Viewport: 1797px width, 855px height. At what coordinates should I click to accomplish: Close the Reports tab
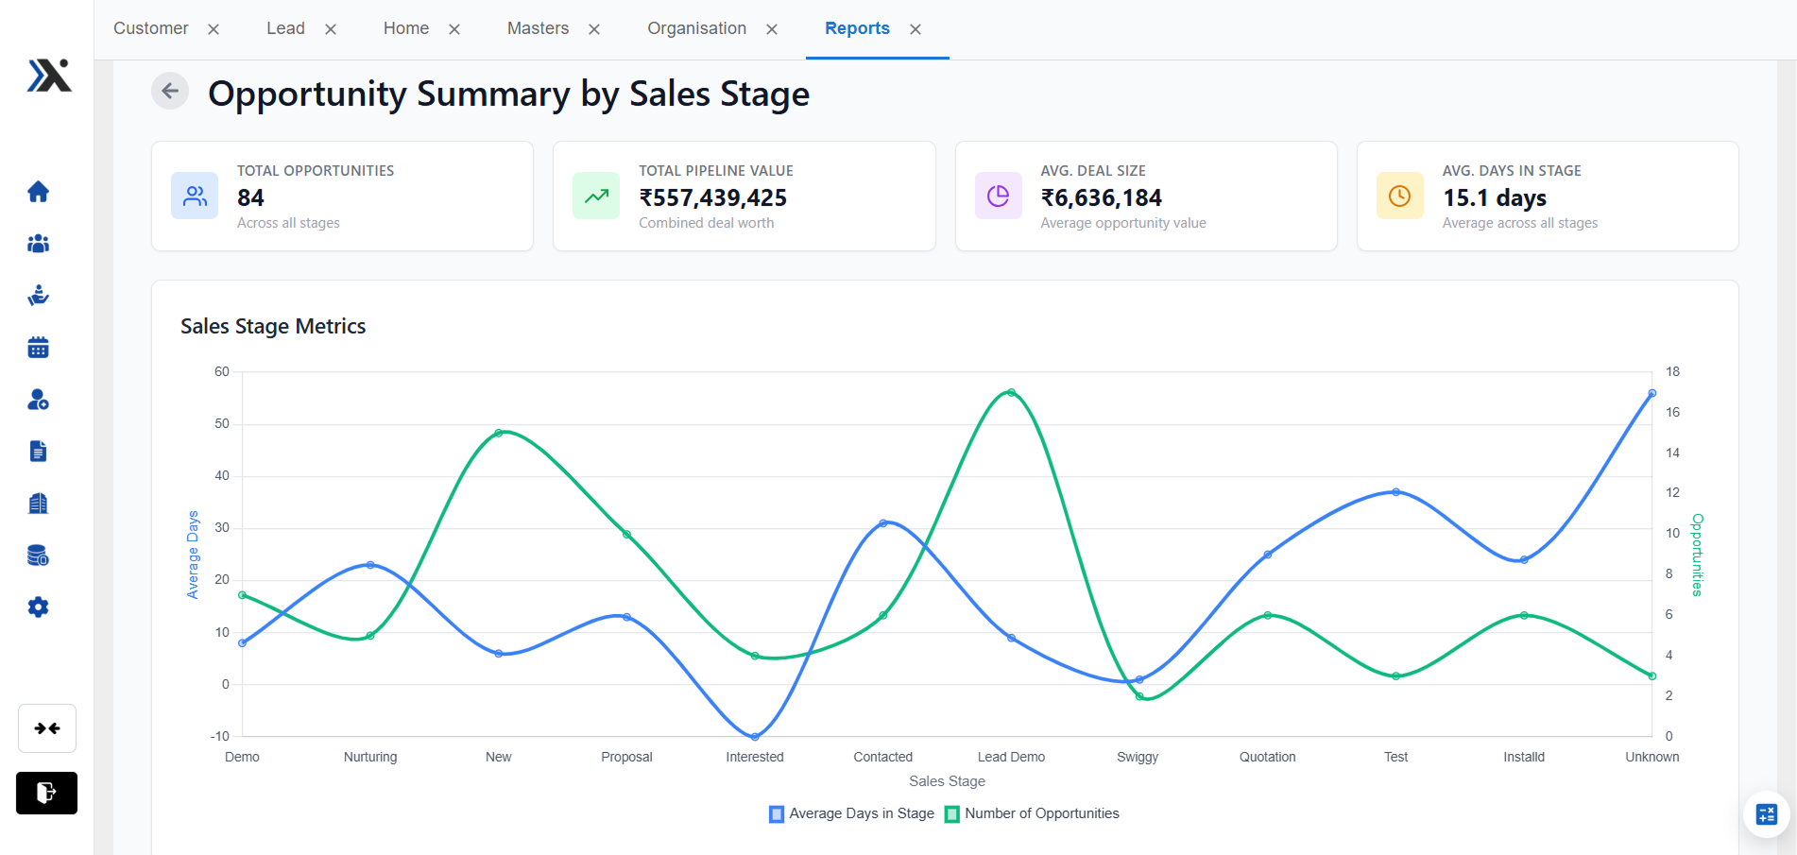coord(916,29)
